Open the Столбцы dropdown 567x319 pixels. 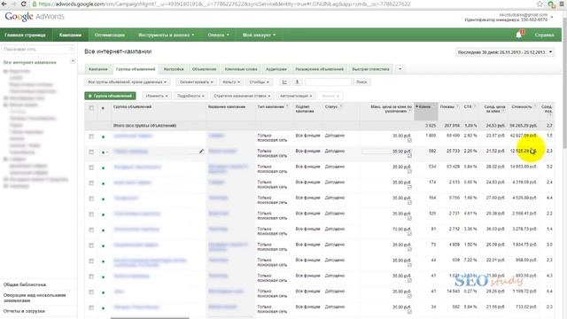(x=259, y=82)
